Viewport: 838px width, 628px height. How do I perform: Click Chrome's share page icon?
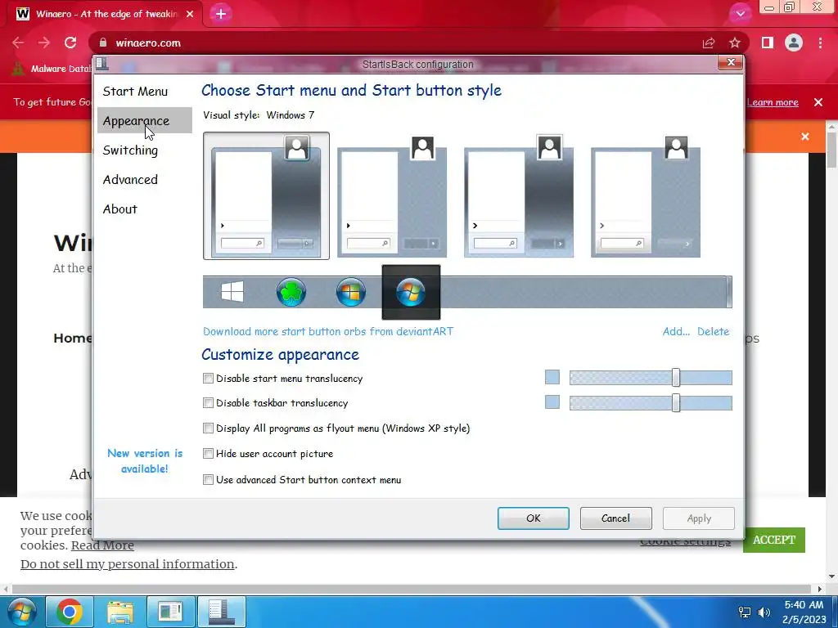[709, 43]
